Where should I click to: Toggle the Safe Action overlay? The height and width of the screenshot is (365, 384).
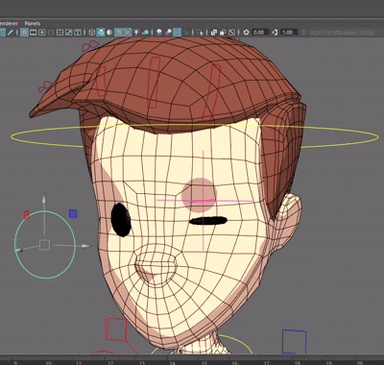[69, 33]
